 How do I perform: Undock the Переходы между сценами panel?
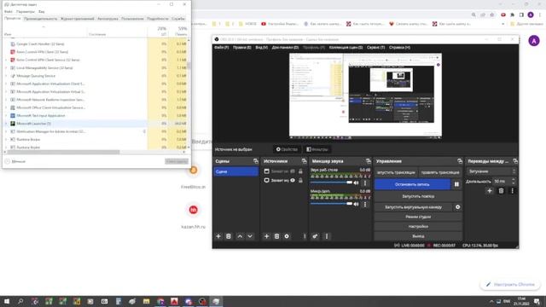pos(515,161)
